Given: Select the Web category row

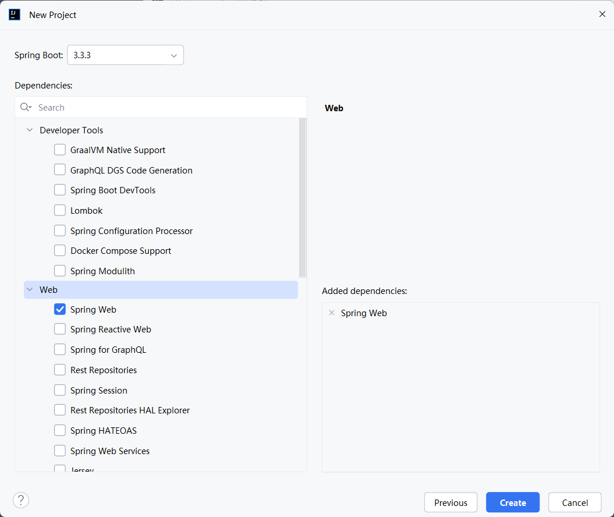Looking at the screenshot, I should pyautogui.click(x=161, y=290).
